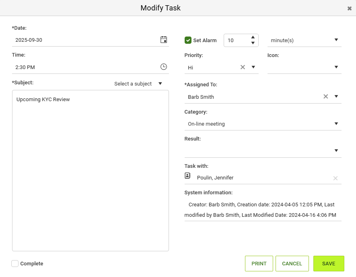Clear the Hi priority selection

pos(243,67)
